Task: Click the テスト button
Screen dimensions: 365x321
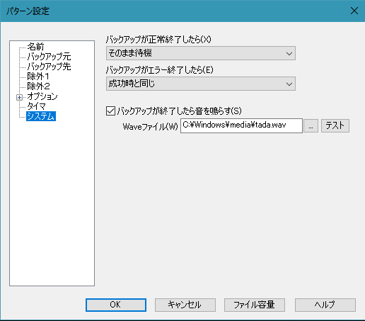Action: [x=335, y=125]
